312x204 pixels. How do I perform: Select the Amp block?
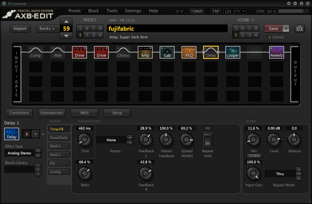145,52
